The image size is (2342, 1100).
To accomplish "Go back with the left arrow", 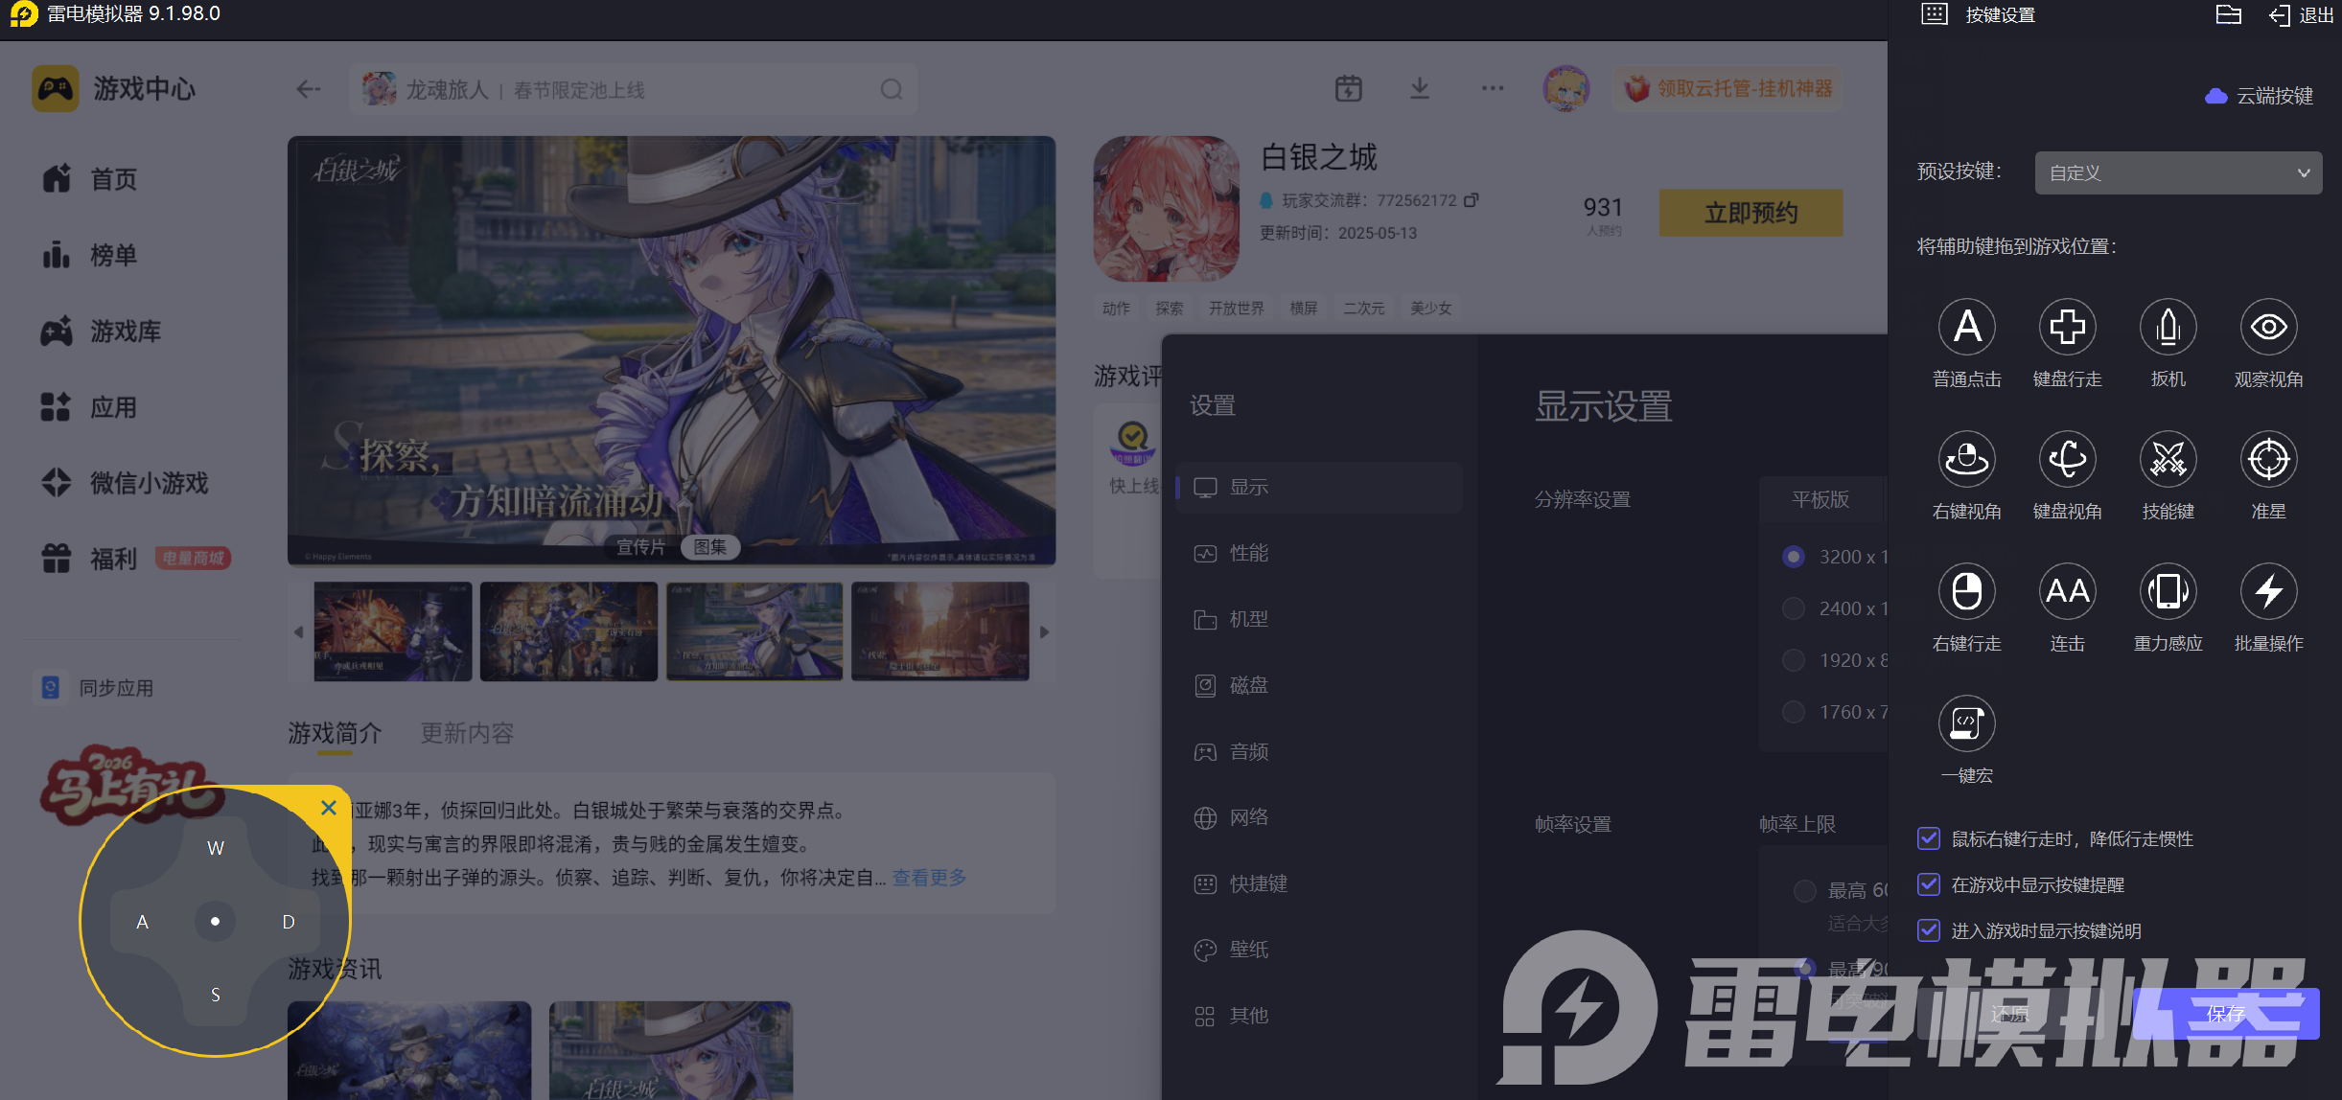I will (x=308, y=89).
